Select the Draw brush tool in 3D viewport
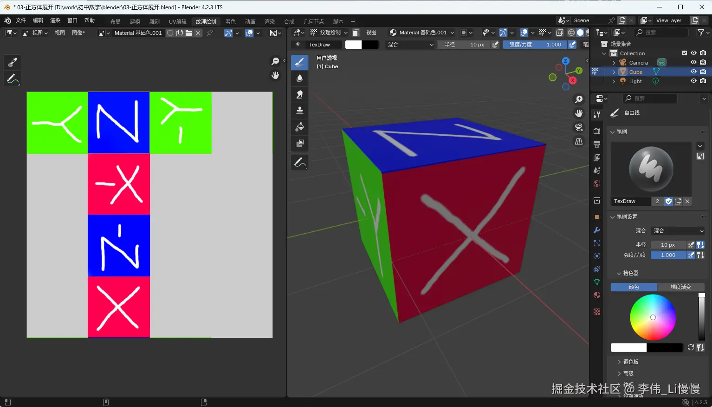 click(x=300, y=62)
